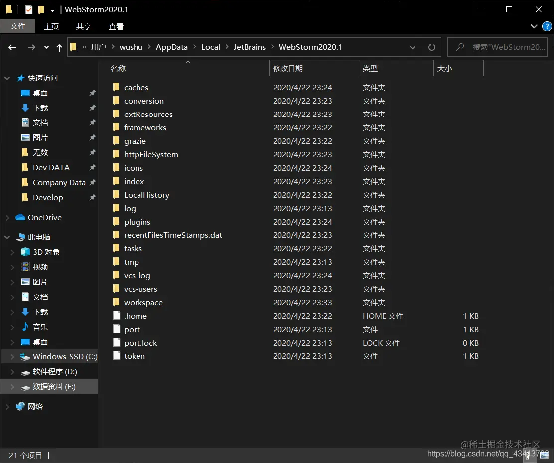The width and height of the screenshot is (554, 463).
Task: Open the 文件 menu tab
Action: pos(18,26)
